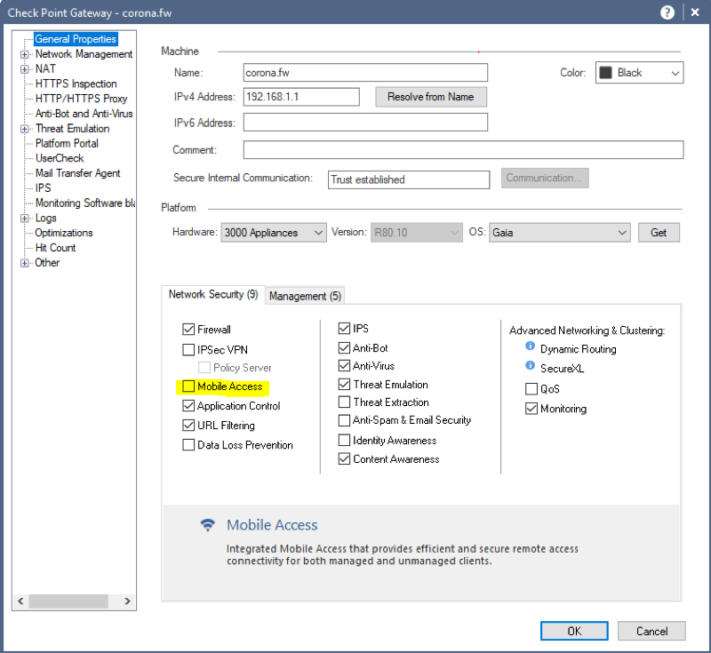Screen dimensions: 711x653
Task: Toggle the IPS blade checkbox
Action: (x=344, y=329)
